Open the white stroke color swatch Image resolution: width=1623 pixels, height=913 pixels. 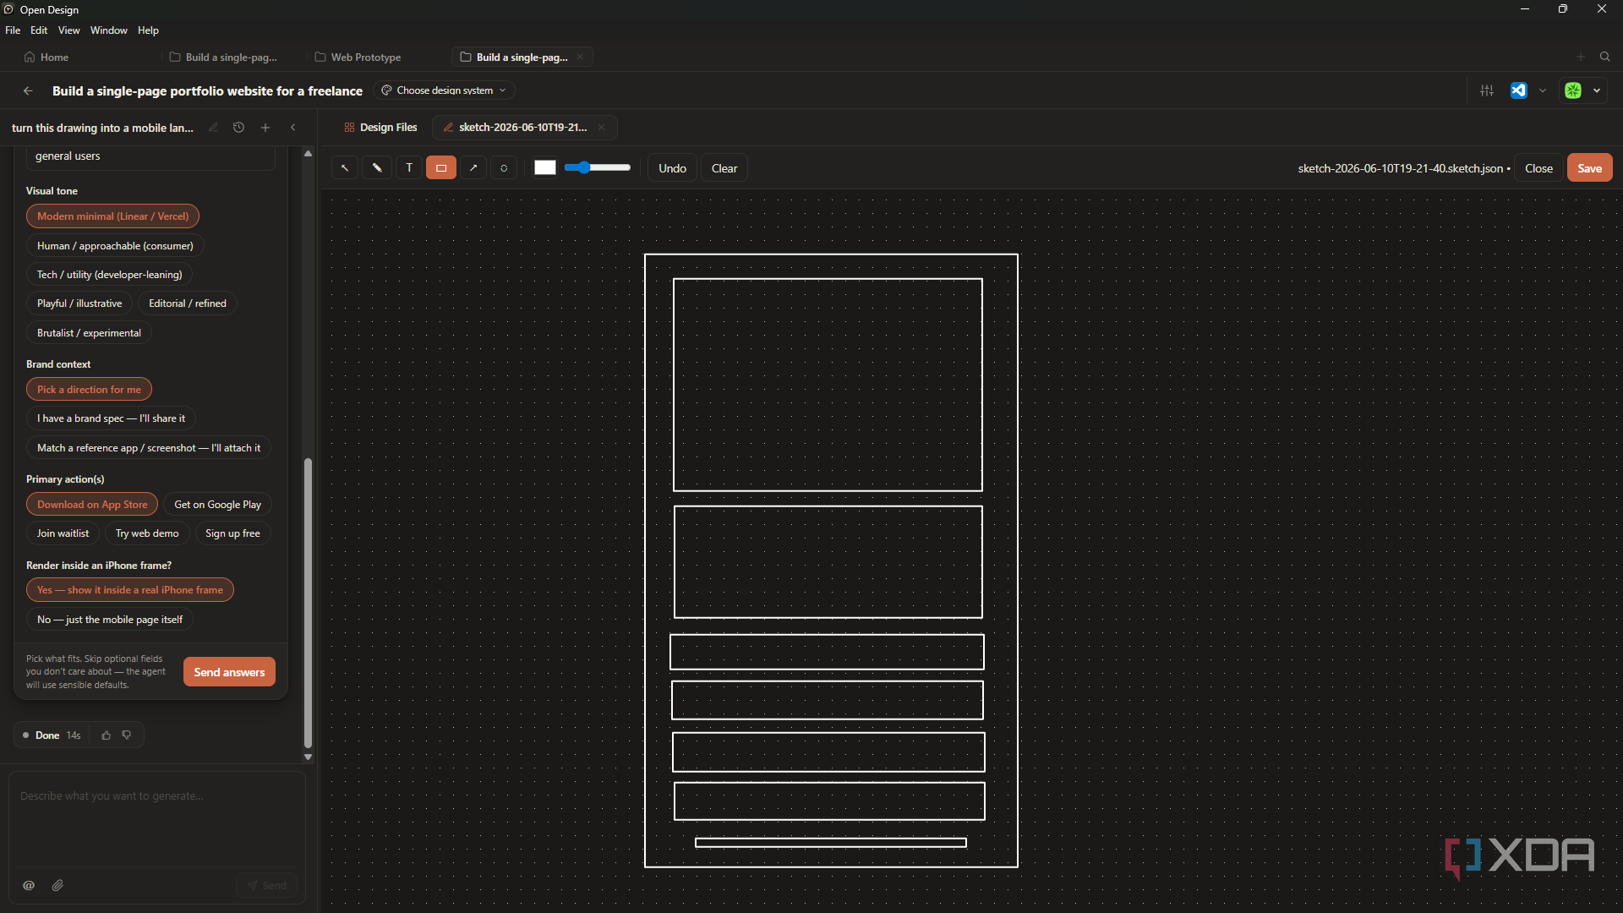tap(545, 167)
